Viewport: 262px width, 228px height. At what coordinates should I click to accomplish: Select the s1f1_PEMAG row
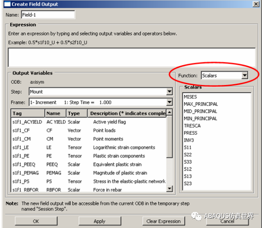tap(89, 173)
